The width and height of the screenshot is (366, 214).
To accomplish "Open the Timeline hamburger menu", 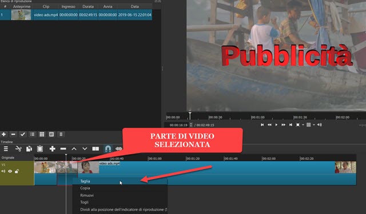I will tap(6, 148).
